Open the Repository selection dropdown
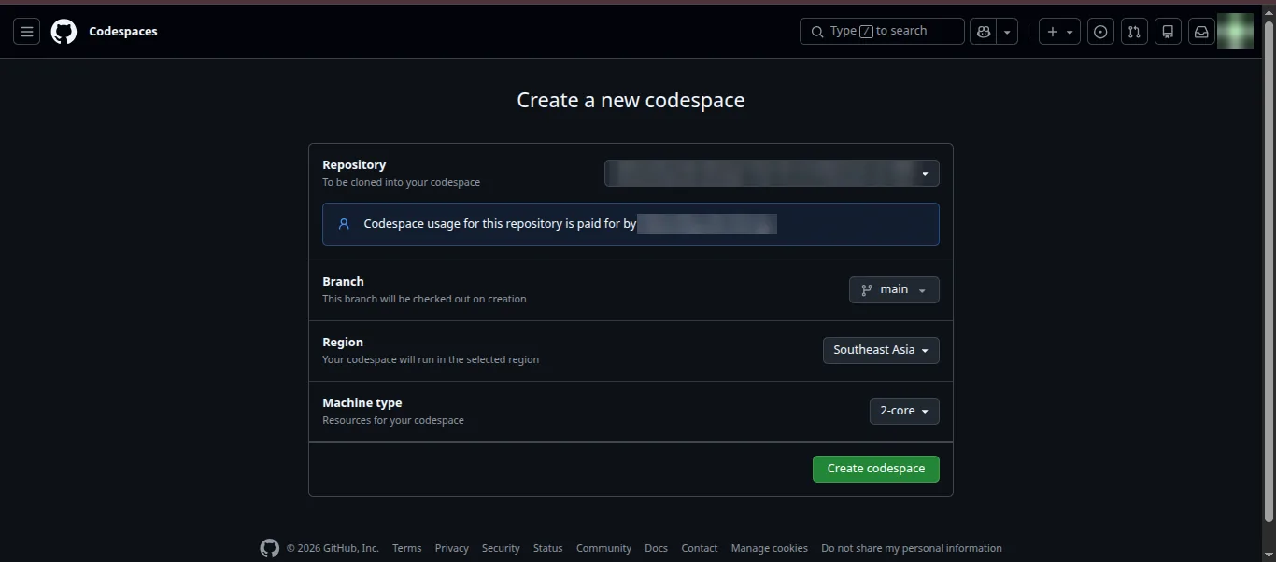This screenshot has width=1276, height=562. 772,174
